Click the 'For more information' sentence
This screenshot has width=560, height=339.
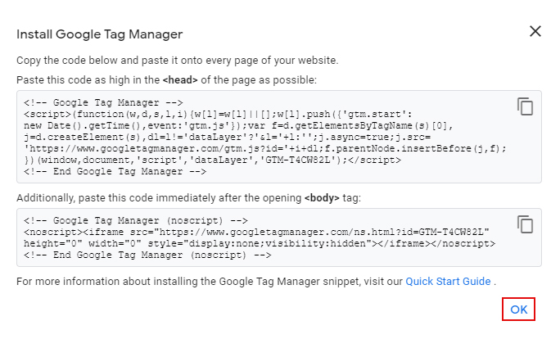pos(256,282)
